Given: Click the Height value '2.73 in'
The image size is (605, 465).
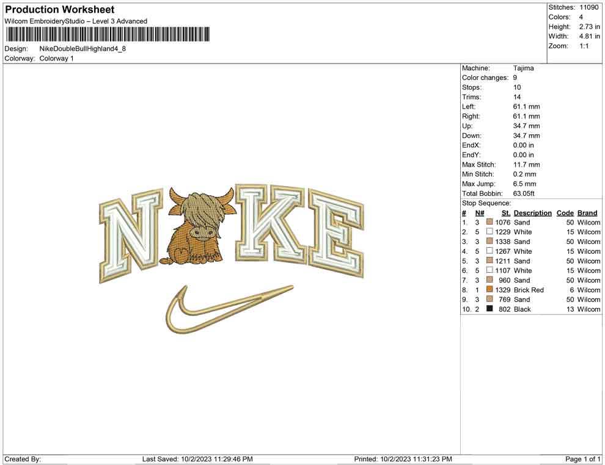Looking at the screenshot, I should pos(589,27).
